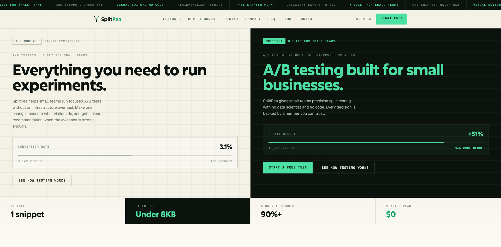Click Decisions Export To CSV in ticker

(x=311, y=5)
